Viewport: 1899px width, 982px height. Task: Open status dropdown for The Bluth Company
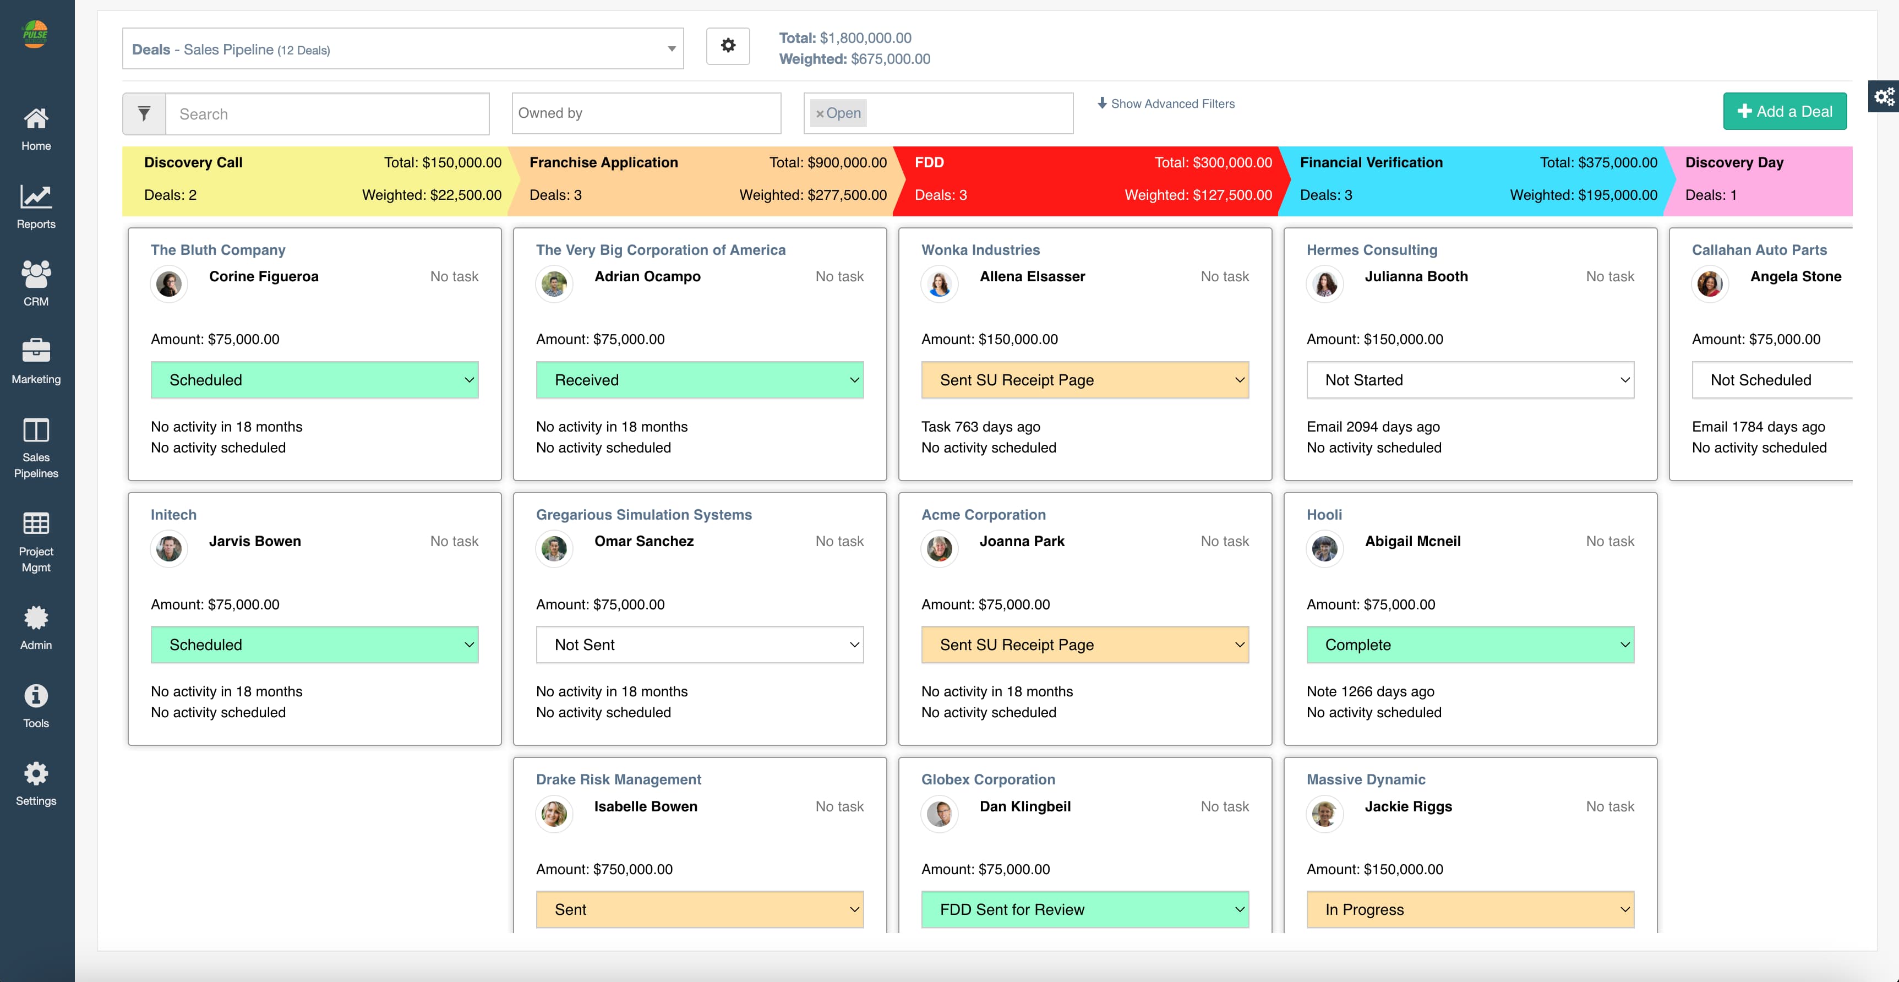(x=315, y=380)
